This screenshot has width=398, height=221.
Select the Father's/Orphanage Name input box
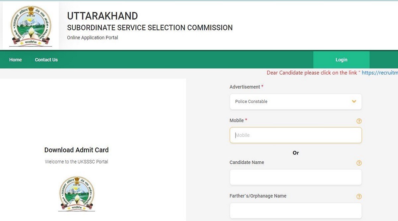click(x=296, y=211)
